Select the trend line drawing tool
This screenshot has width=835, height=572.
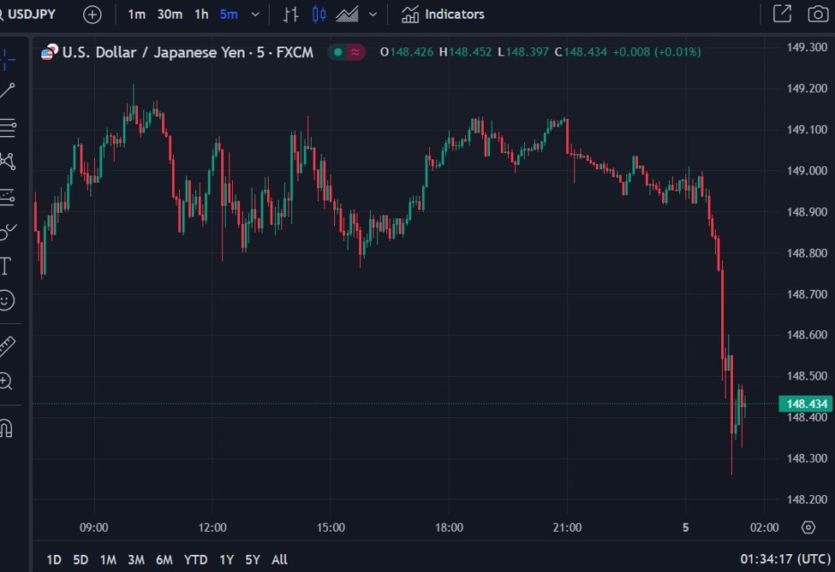pyautogui.click(x=8, y=91)
